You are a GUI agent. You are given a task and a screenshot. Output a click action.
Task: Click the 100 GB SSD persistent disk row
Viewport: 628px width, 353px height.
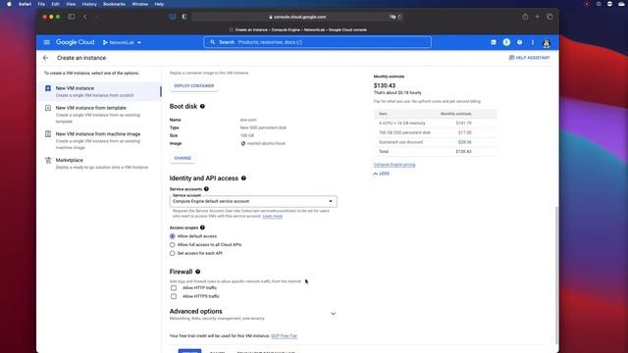pyautogui.click(x=436, y=132)
